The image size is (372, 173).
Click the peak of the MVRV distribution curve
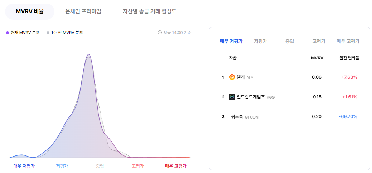click(x=89, y=54)
